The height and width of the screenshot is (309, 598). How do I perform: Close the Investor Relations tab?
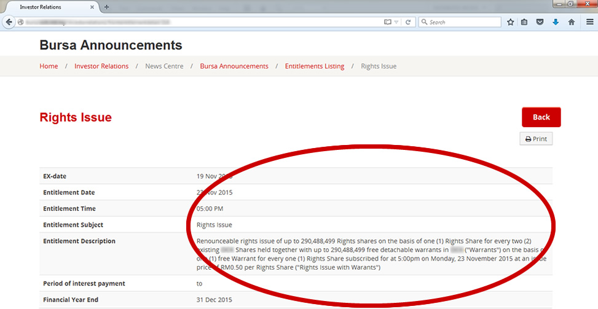[93, 7]
